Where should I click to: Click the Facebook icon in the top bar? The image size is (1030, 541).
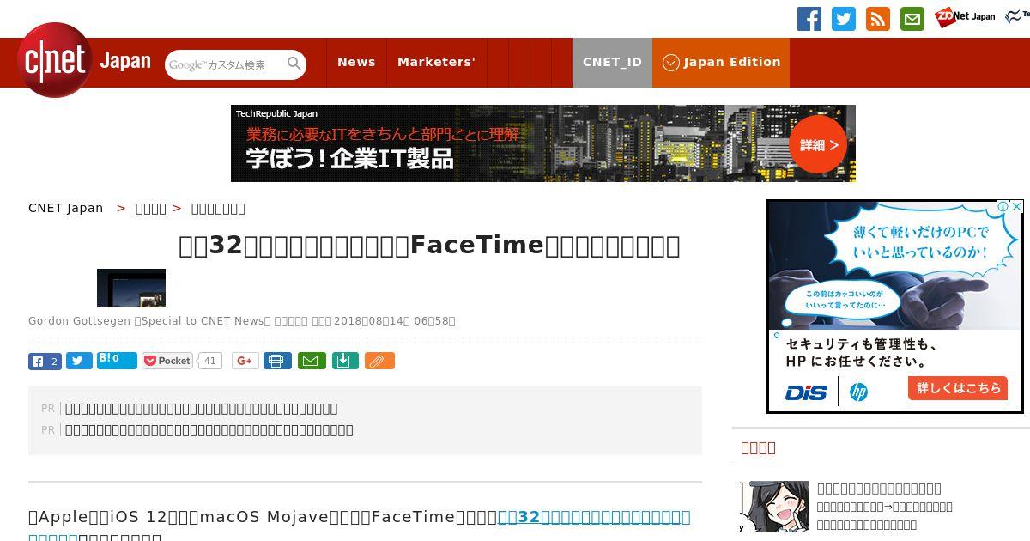(809, 19)
